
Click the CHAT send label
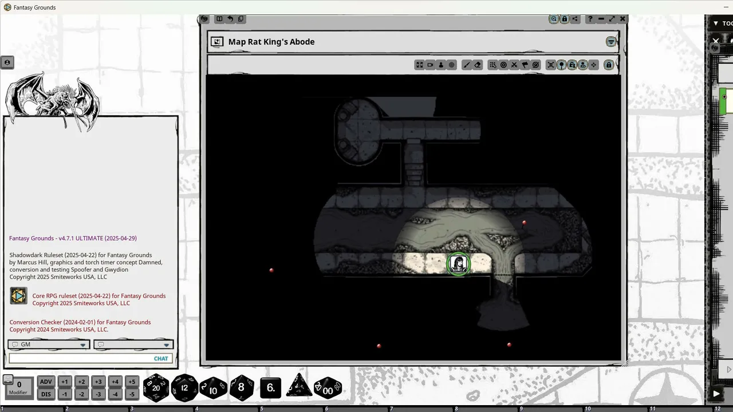161,359
